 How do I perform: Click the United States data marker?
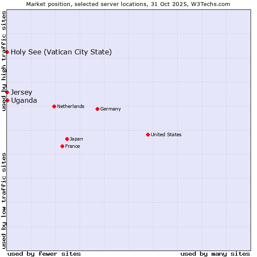[148, 134]
